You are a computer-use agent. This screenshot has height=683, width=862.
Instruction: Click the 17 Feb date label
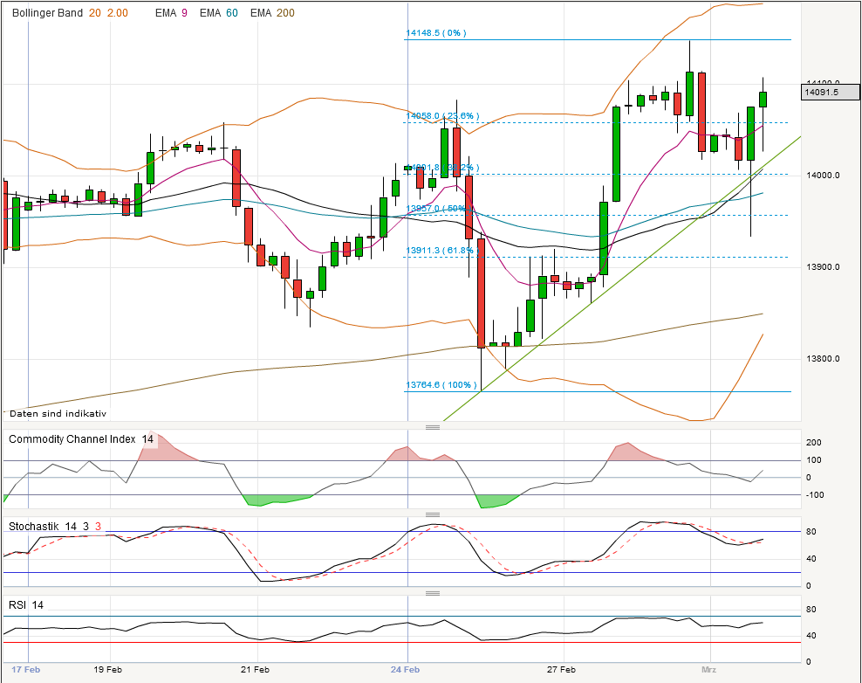[26, 669]
